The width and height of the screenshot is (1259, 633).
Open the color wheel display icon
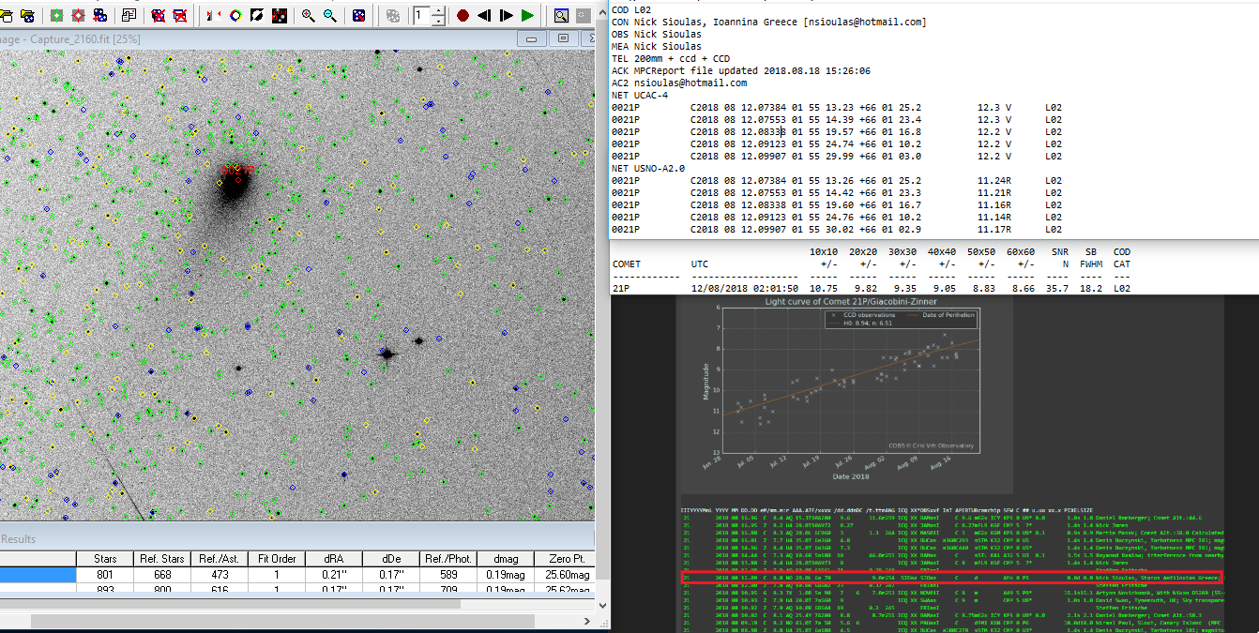(x=235, y=15)
